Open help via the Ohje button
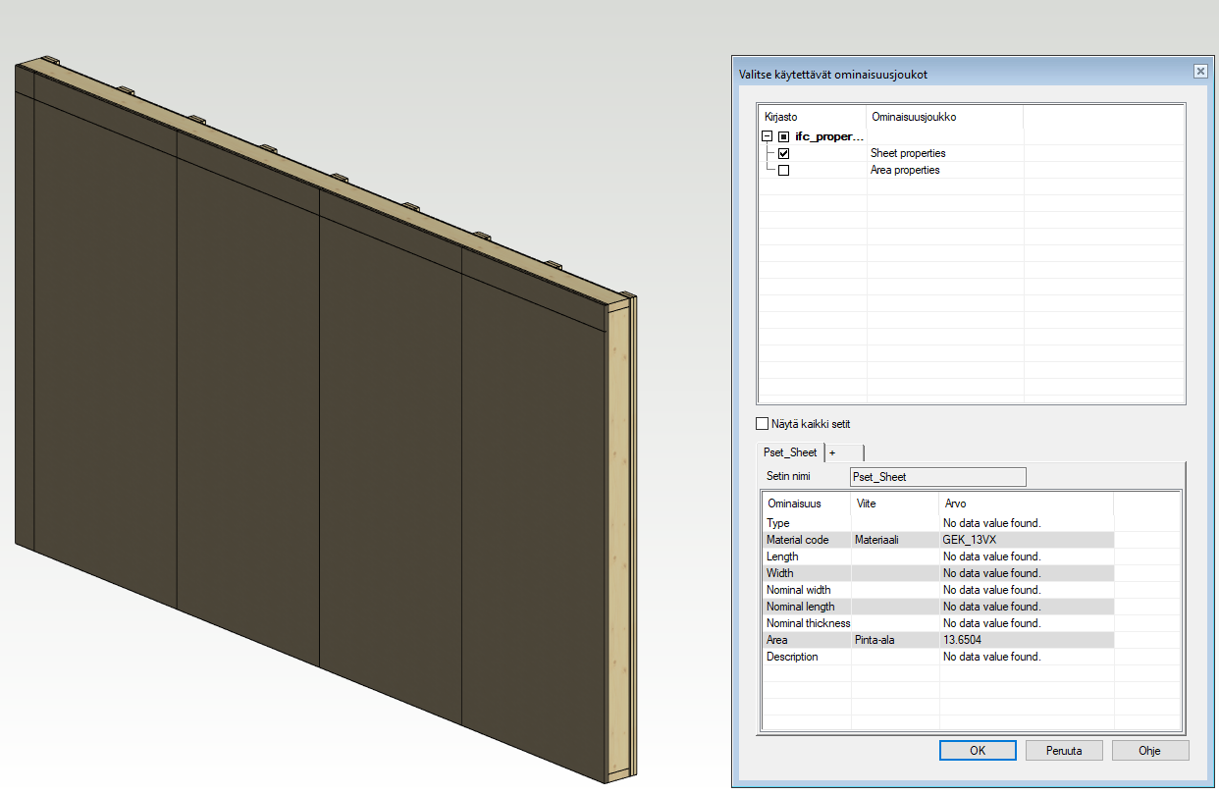The image size is (1219, 795). point(1149,751)
